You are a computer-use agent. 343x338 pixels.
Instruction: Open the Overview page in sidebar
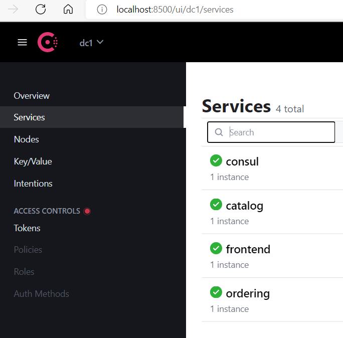[x=32, y=96]
